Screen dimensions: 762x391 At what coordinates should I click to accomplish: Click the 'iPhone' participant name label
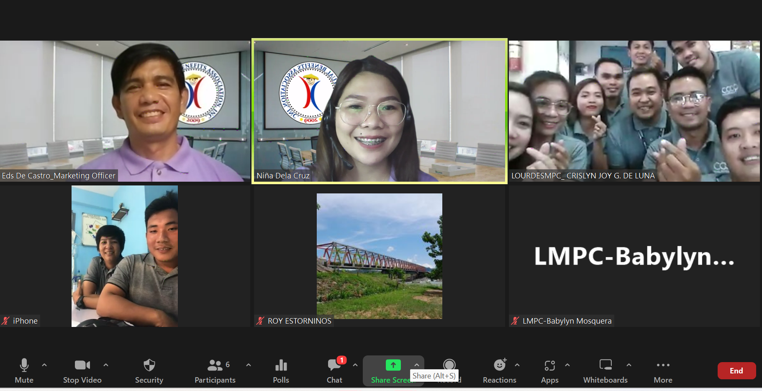click(x=25, y=321)
